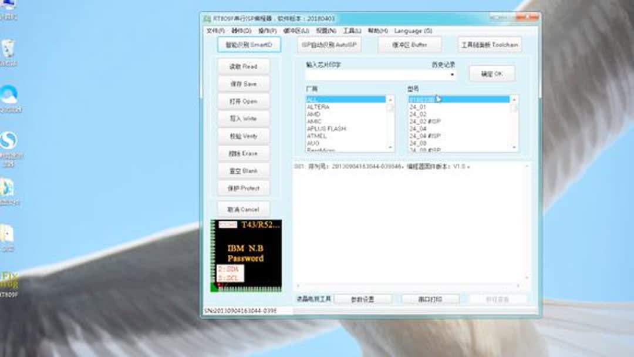
Task: Open the Language (G) menu
Action: (413, 30)
